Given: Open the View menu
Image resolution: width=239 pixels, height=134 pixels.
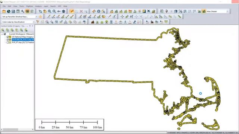Looking at the screenshot, I should click(x=15, y=6).
